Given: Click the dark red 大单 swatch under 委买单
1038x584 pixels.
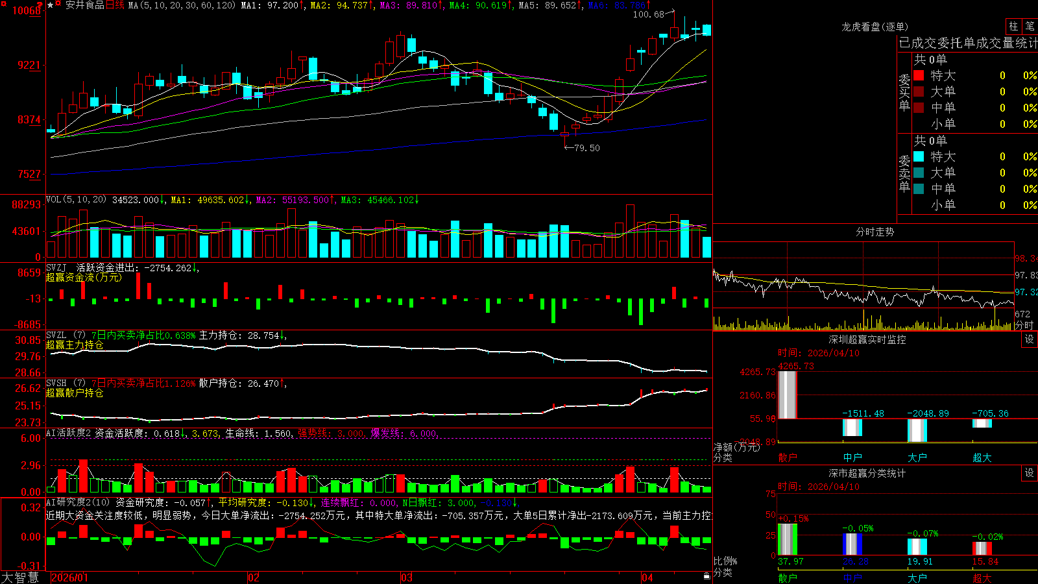Looking at the screenshot, I should (919, 91).
